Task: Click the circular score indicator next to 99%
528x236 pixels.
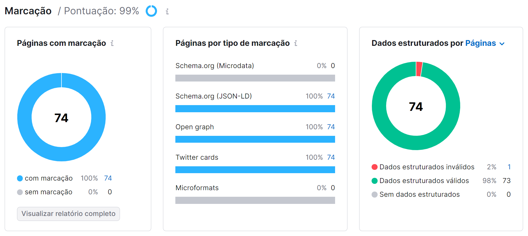Action: [x=151, y=11]
